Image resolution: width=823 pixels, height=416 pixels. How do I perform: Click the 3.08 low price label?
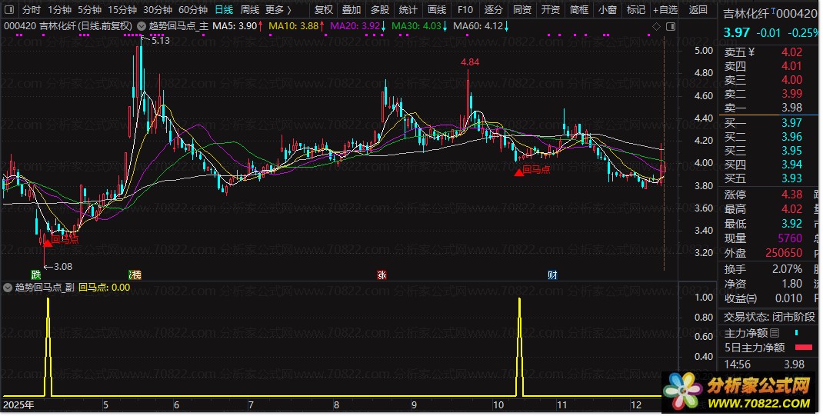pos(63,267)
